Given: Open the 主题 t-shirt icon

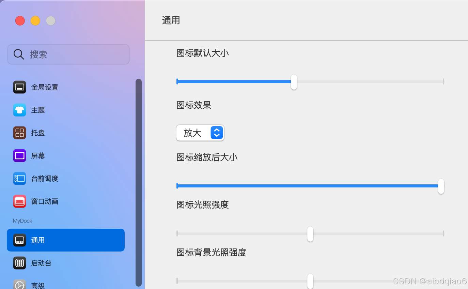Looking at the screenshot, I should 19,110.
